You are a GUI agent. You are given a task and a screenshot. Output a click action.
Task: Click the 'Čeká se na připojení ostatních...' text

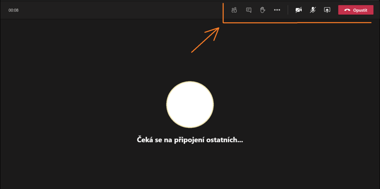coord(190,140)
